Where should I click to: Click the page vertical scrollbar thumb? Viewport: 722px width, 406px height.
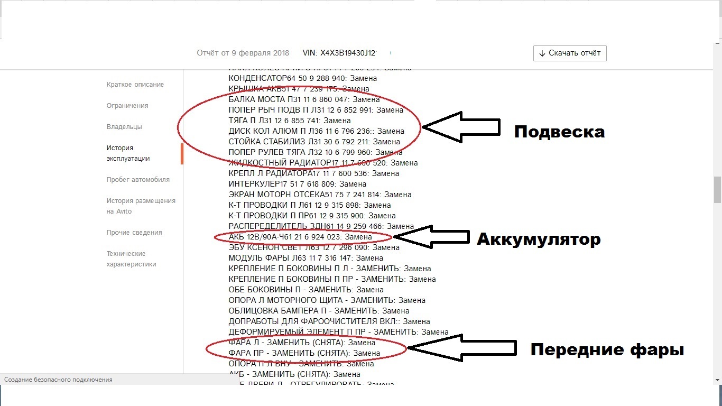coord(717,190)
